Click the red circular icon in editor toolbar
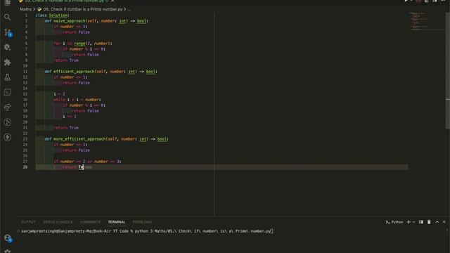The image size is (450, 253). [x=418, y=1]
